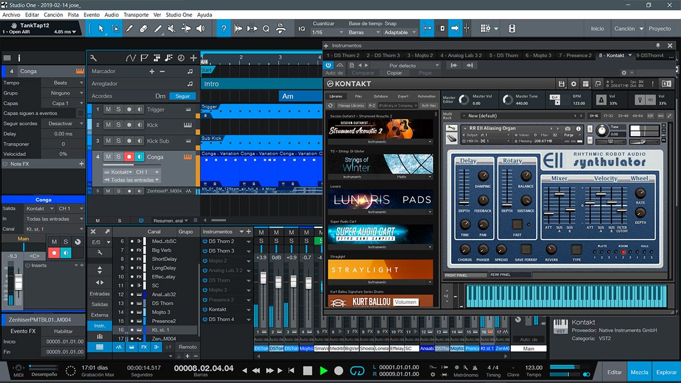Show the inspector with the i icon

tap(19, 58)
